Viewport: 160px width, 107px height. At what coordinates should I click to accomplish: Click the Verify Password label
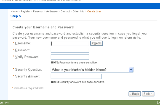(27, 57)
